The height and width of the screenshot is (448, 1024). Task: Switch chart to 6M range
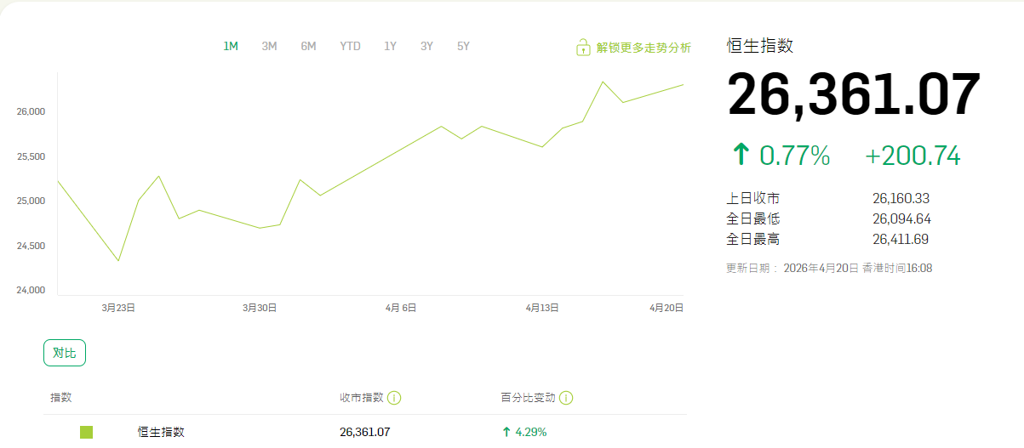pos(308,47)
